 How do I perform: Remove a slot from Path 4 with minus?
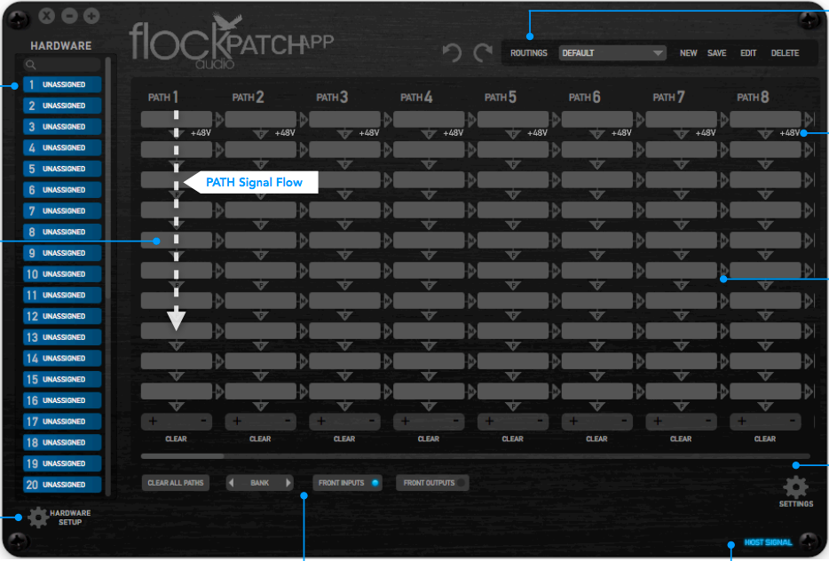coord(455,421)
